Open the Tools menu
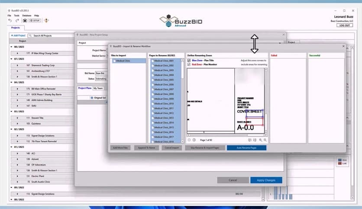Image resolution: width=362 pixels, height=209 pixels. (16, 16)
